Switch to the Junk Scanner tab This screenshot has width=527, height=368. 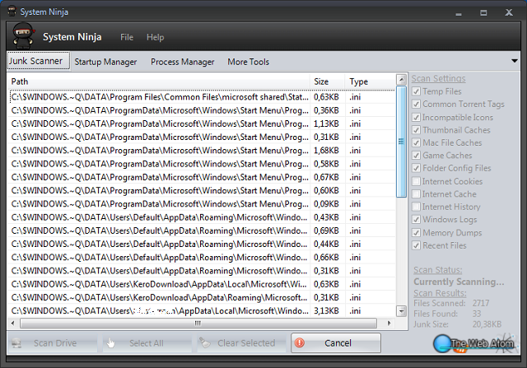click(39, 61)
